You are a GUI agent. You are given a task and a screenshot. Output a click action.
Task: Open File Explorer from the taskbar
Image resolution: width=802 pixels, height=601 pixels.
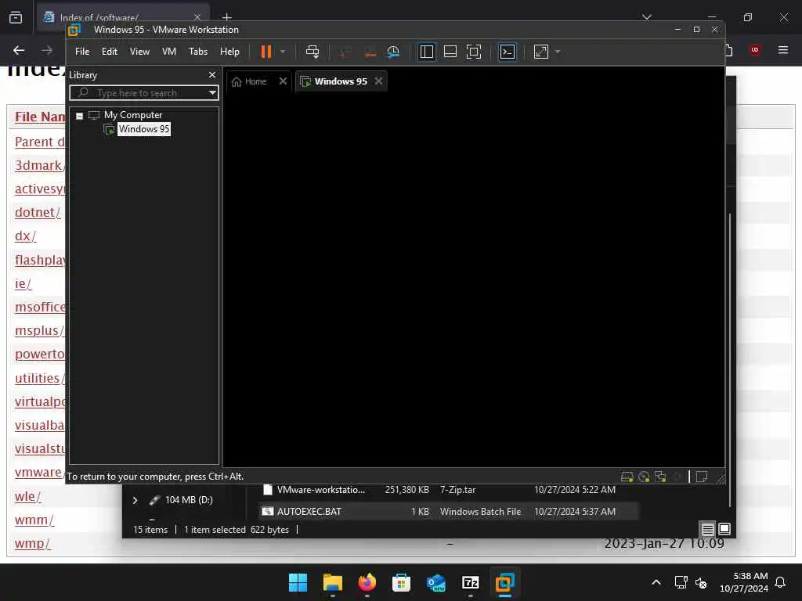click(332, 582)
